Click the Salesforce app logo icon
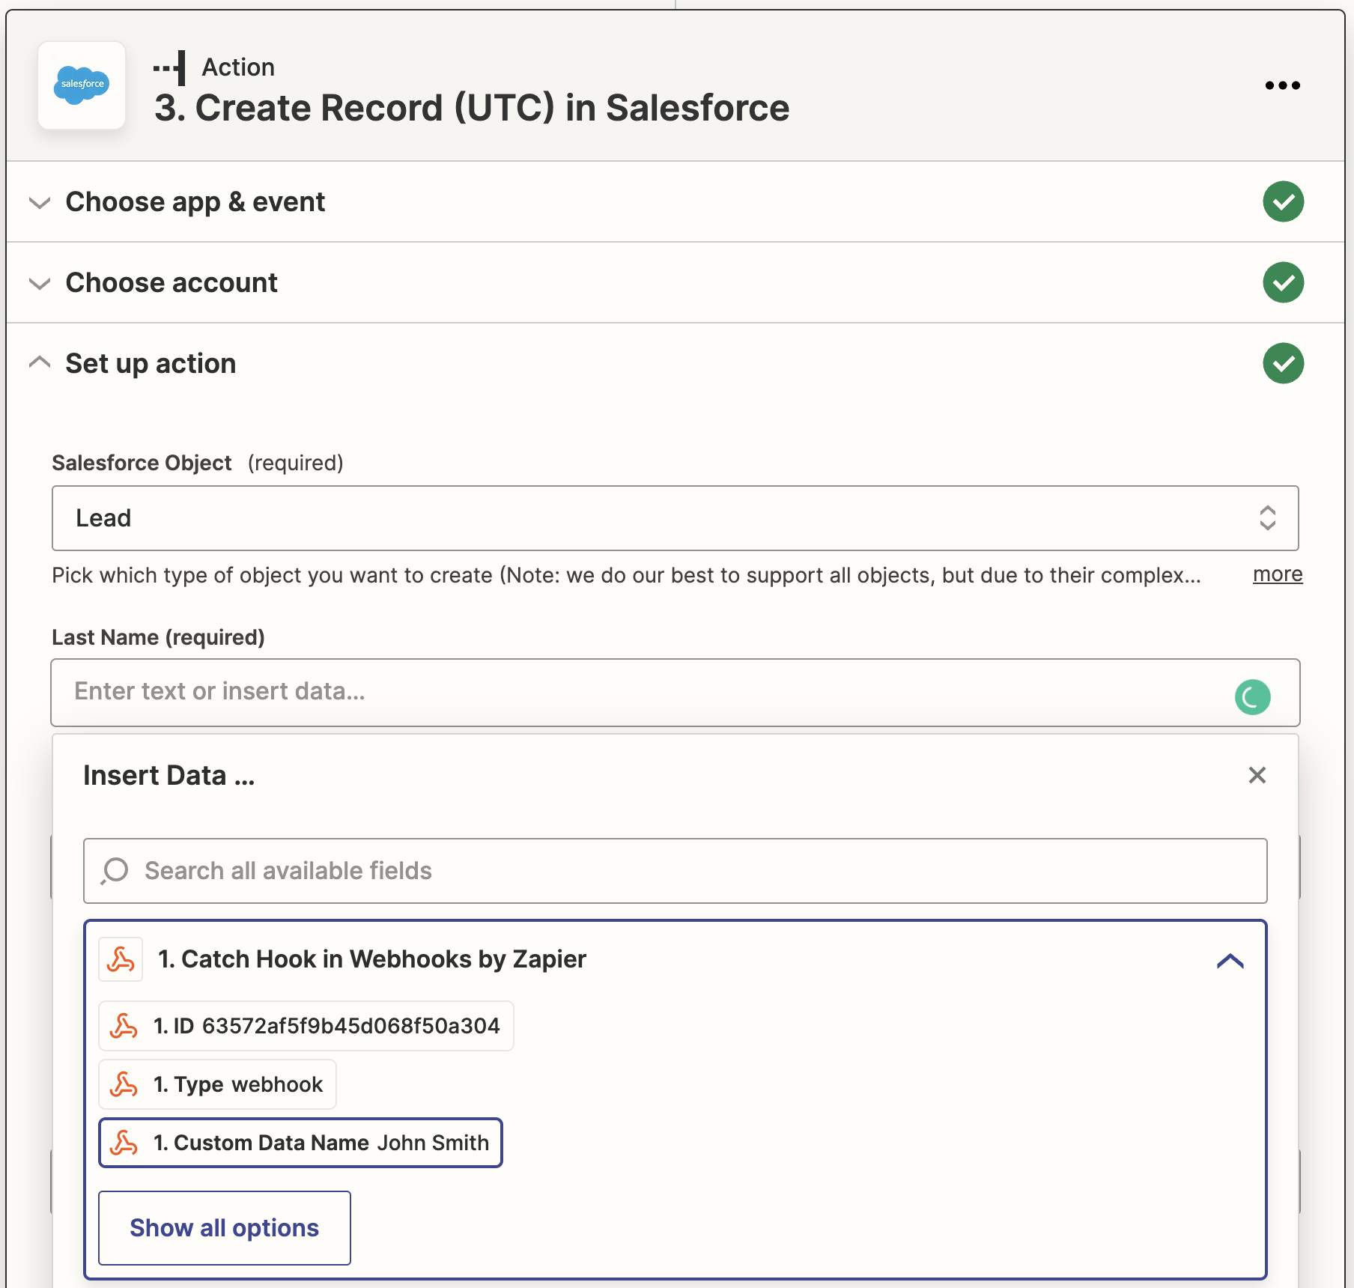This screenshot has width=1354, height=1288. [82, 85]
